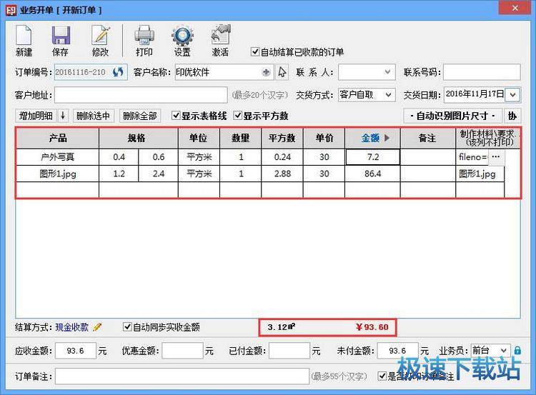Refresh the order number with blue arrows icon
Viewport: 536px width, 395px height.
(118, 72)
